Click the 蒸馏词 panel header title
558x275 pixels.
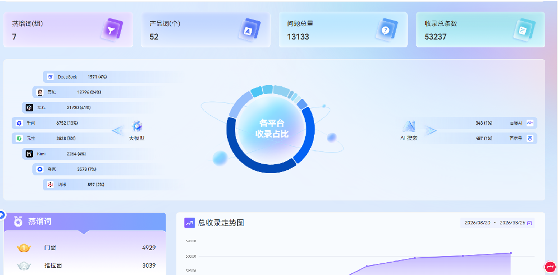pos(40,222)
